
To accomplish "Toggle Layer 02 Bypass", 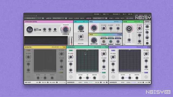I will point(117,18).
